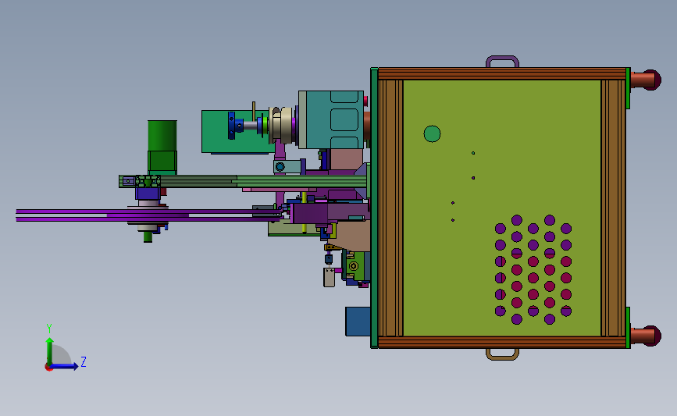Click the red origin point of the triad
This screenshot has width=677, height=416.
pos(48,368)
